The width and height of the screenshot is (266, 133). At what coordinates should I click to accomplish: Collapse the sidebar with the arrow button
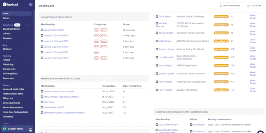[x=31, y=5]
